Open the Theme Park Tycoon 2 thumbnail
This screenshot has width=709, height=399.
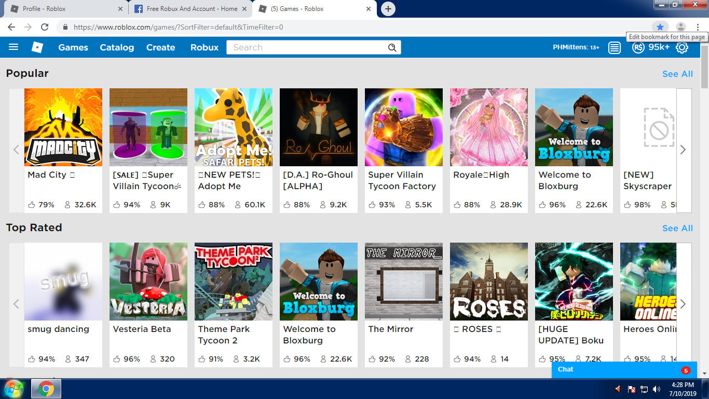click(234, 282)
